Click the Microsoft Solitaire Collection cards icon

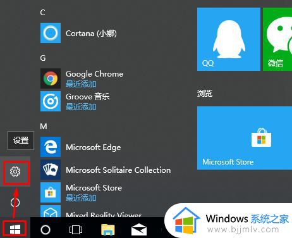click(51, 170)
